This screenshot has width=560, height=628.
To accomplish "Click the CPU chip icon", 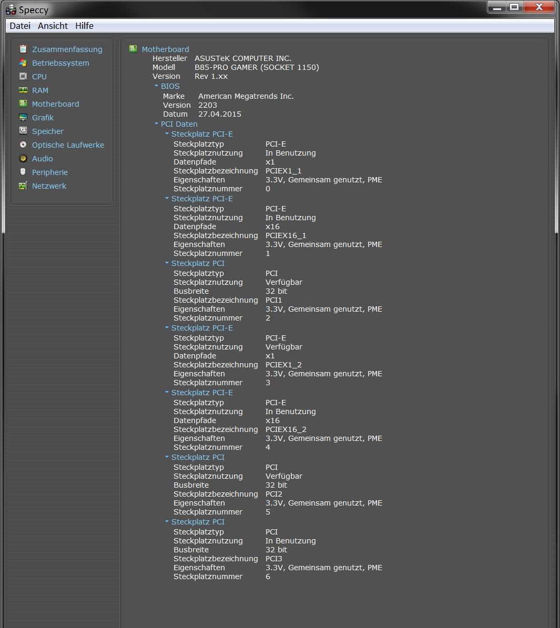I will pos(23,76).
